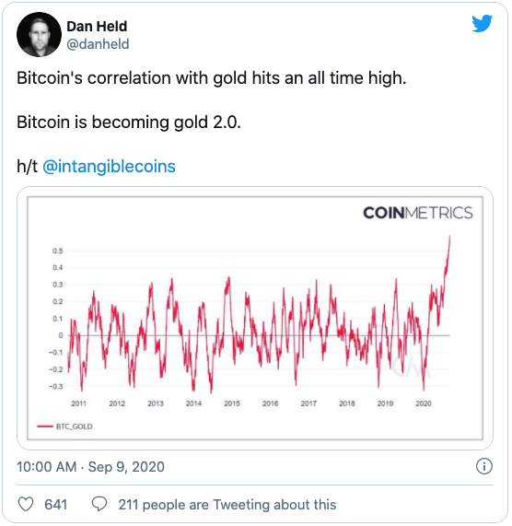Click the BTC_GOLD legend entry

[64, 427]
